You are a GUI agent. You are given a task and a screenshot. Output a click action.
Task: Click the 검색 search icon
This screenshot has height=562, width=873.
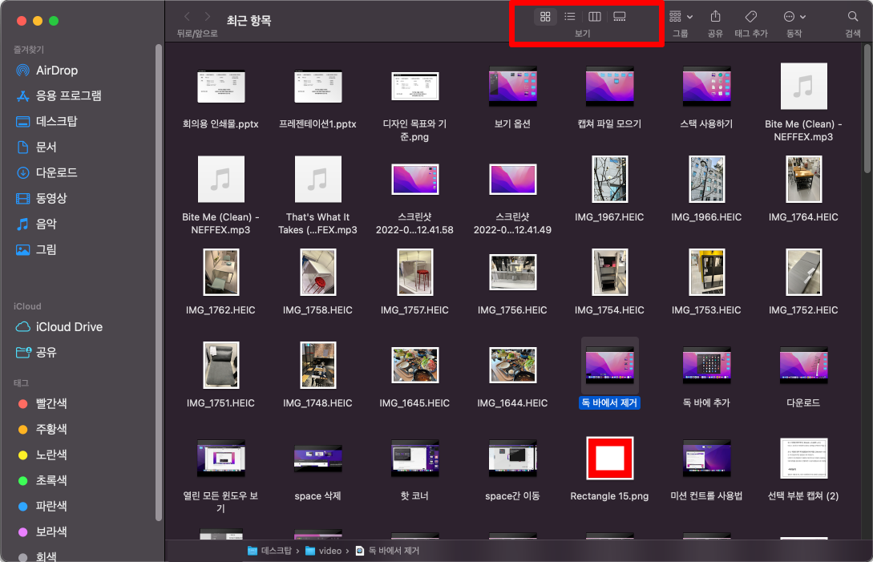tap(853, 17)
